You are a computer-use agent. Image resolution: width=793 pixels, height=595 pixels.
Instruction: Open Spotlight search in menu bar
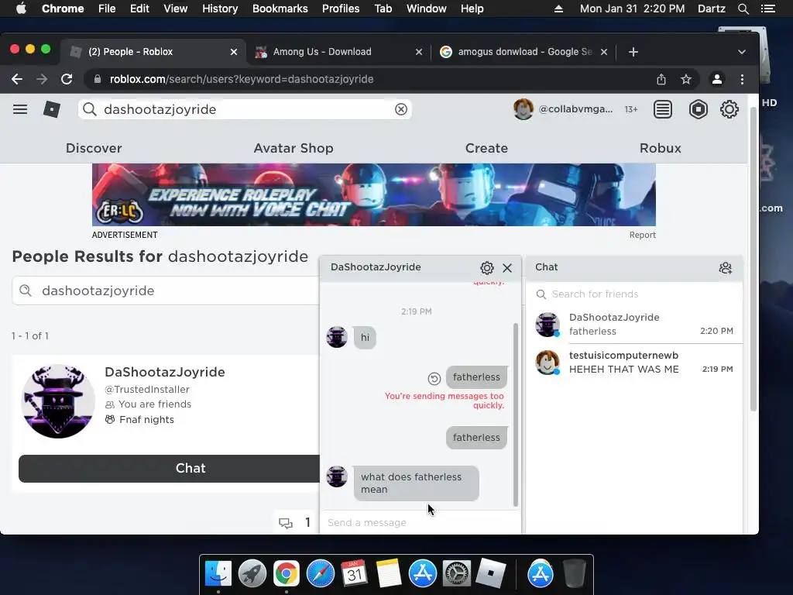coord(743,9)
